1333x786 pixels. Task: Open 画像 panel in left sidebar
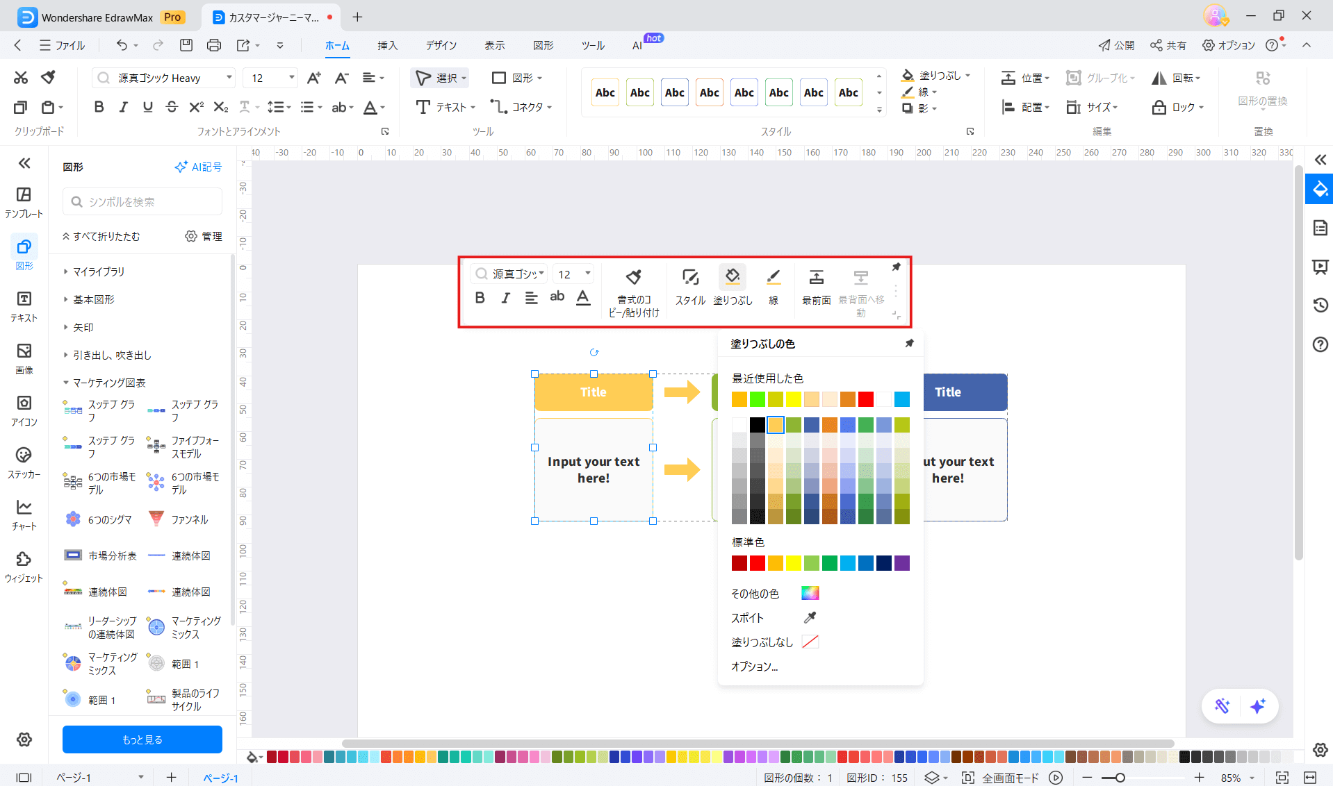point(24,358)
